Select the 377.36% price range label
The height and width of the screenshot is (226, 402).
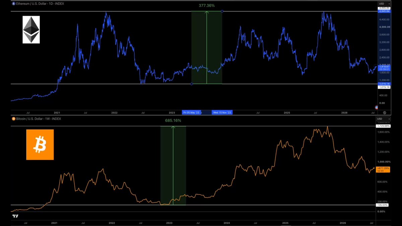[207, 6]
